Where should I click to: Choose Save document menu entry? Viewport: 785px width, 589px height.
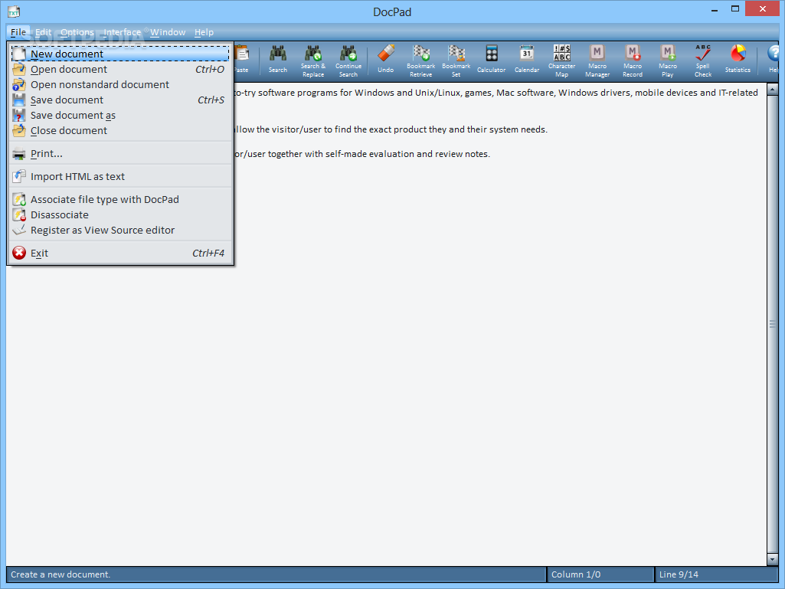[120, 100]
